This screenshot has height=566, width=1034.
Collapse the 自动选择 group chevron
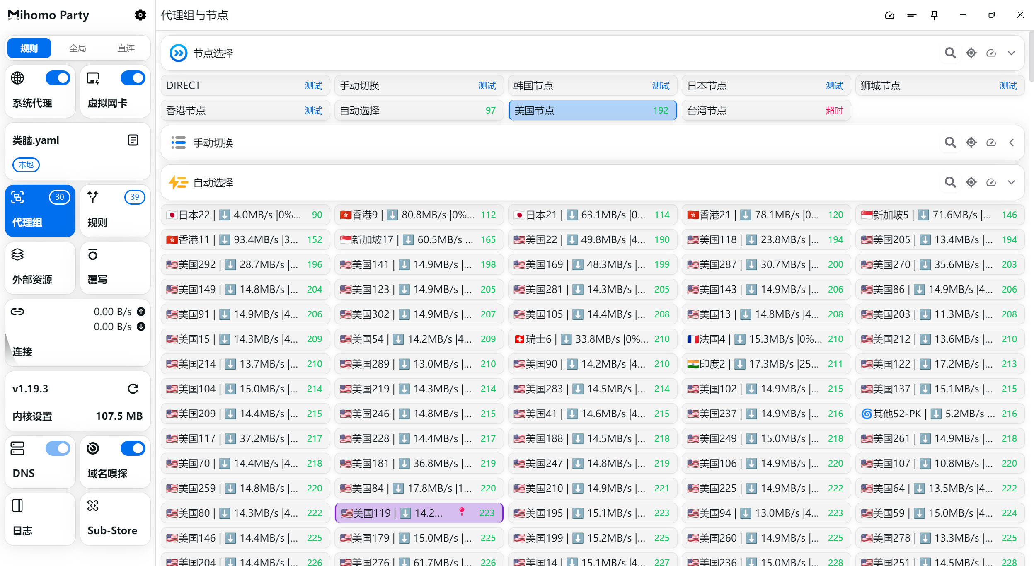coord(1011,182)
